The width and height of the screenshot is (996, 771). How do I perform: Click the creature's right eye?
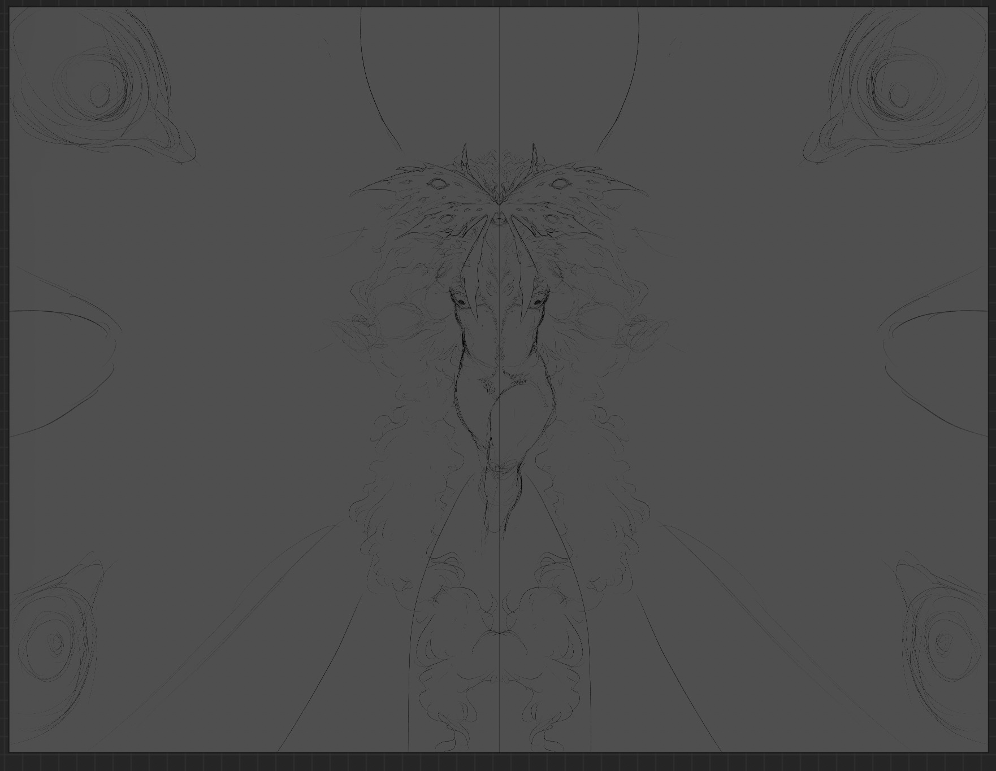click(x=537, y=303)
